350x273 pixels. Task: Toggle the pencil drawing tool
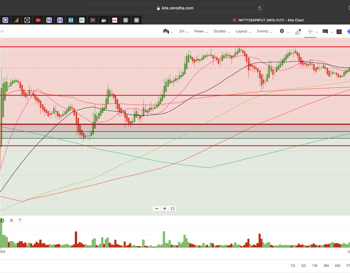[x=298, y=32]
